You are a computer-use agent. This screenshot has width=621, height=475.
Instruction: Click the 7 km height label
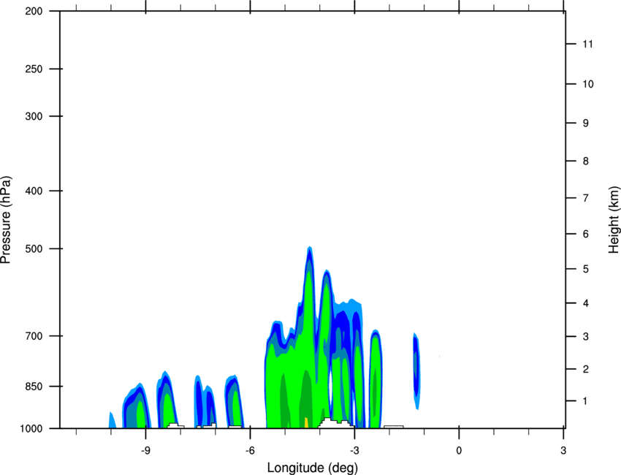pos(586,198)
